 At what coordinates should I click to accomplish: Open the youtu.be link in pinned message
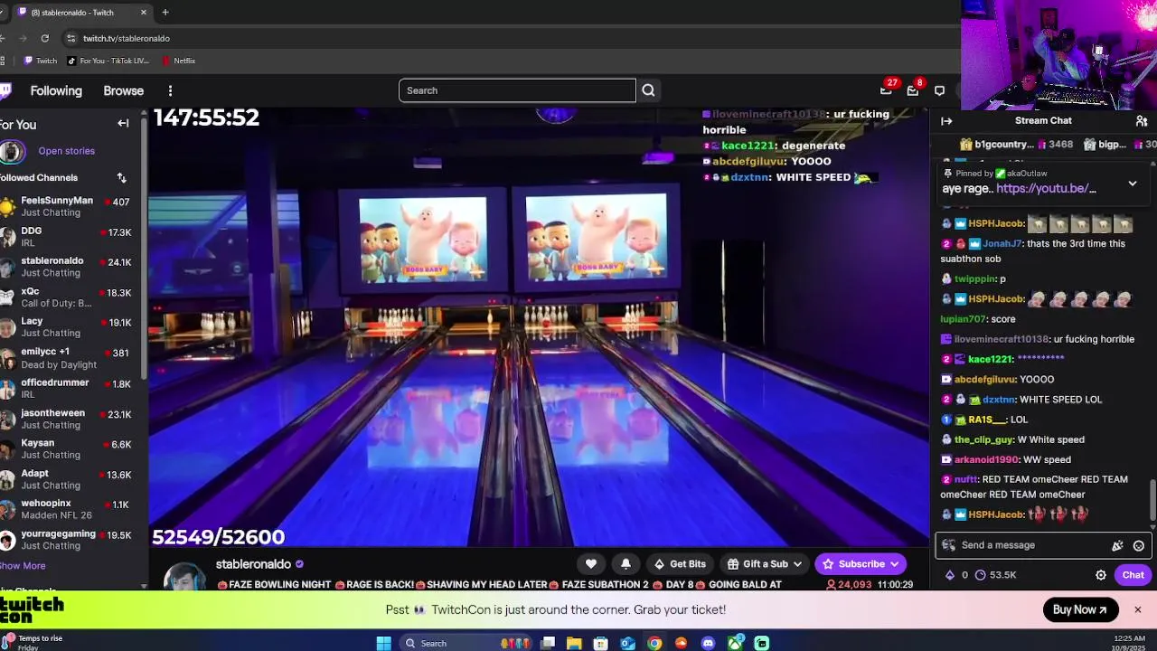point(1046,188)
